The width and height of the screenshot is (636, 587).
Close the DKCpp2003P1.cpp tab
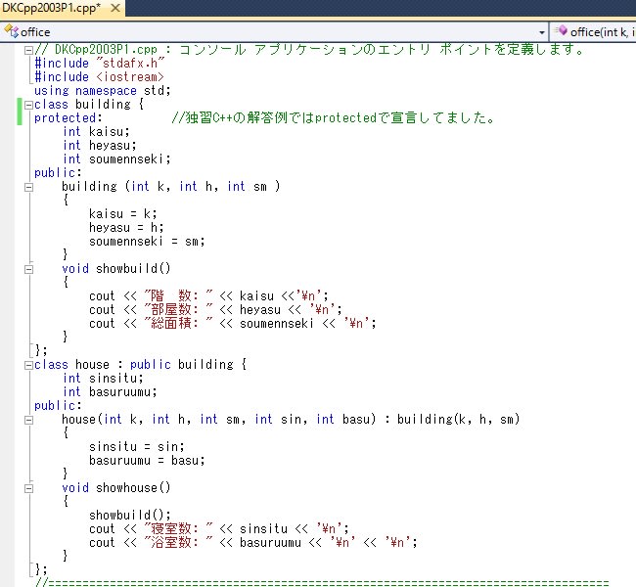tap(115, 8)
